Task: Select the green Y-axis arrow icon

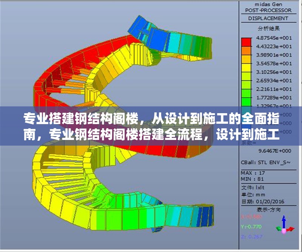Action: 278,228
